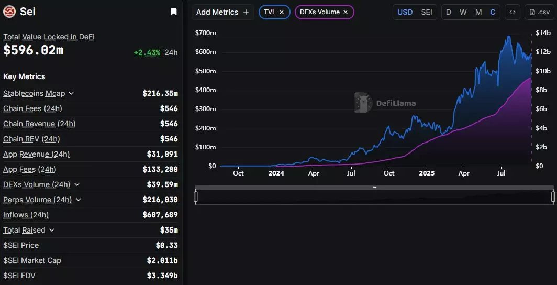Select the daily D interval
The width and height of the screenshot is (557, 285).
tap(448, 12)
